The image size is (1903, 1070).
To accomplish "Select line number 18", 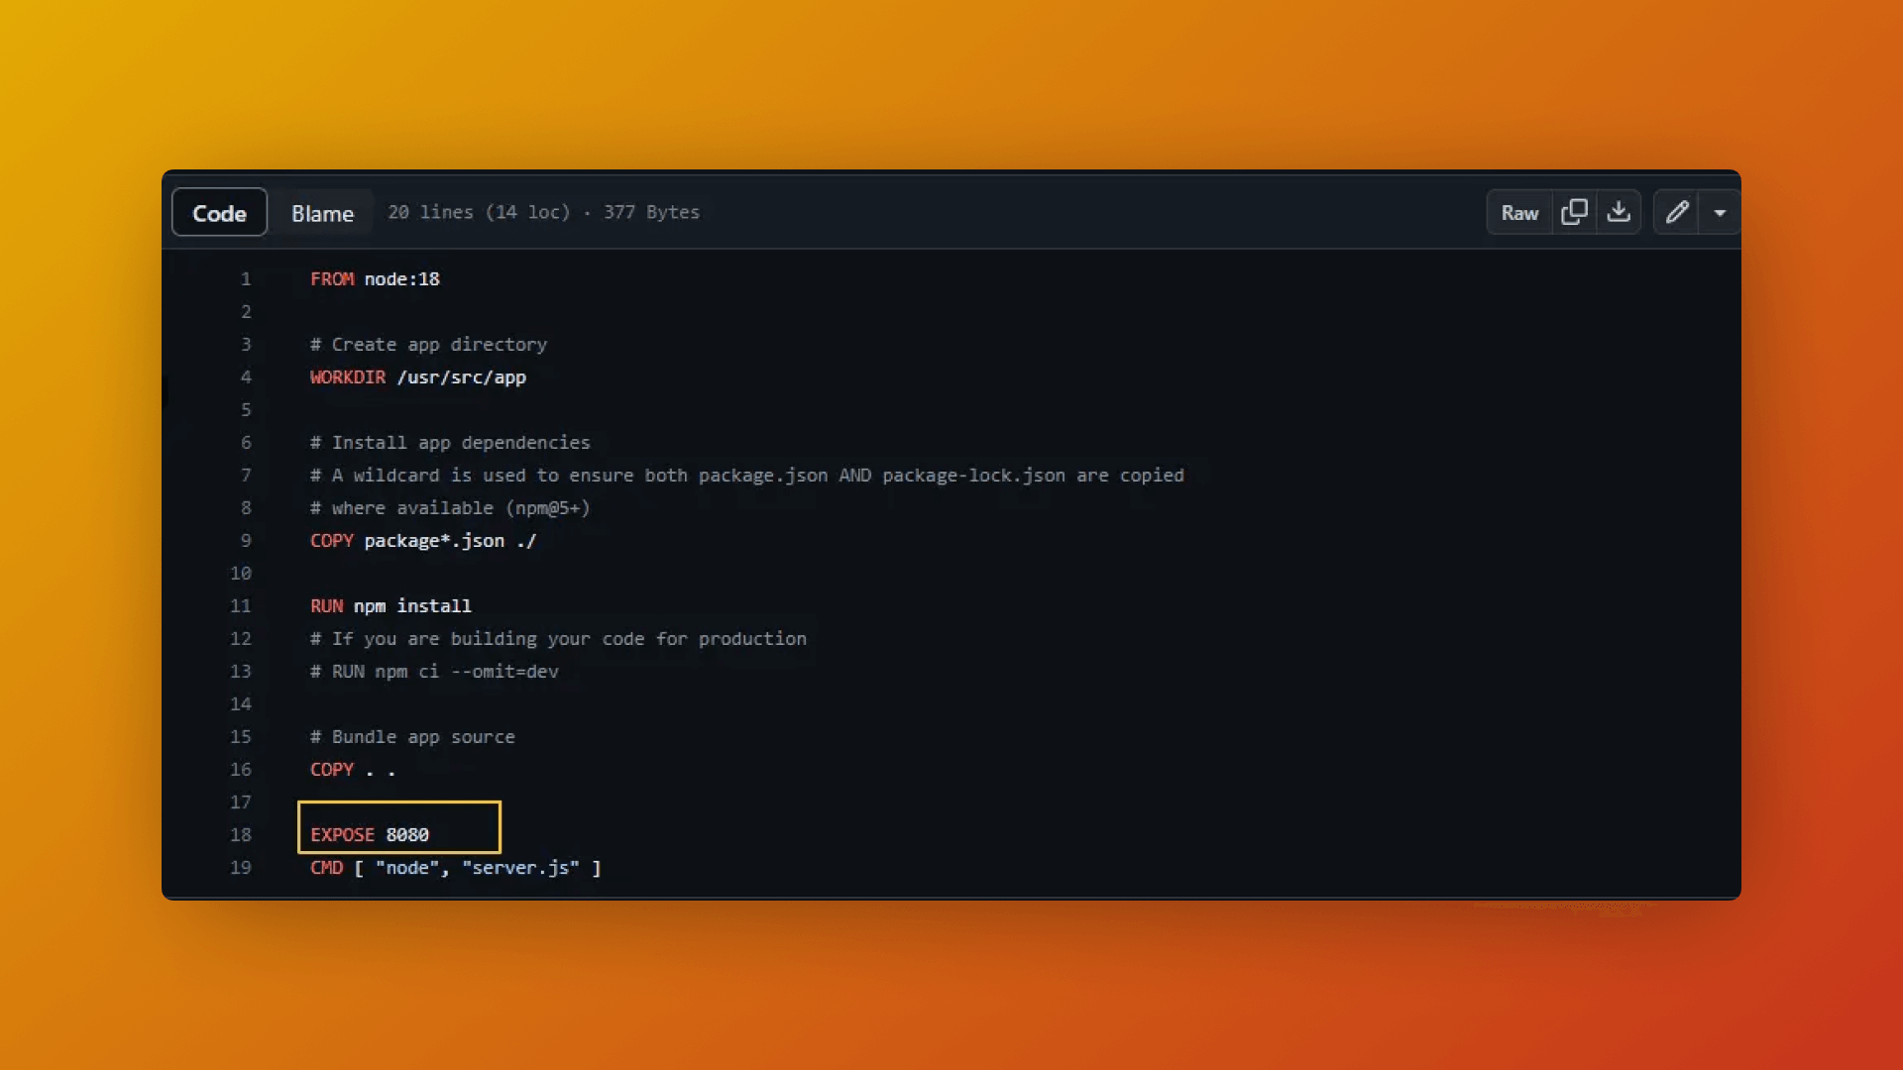I will [x=241, y=835].
